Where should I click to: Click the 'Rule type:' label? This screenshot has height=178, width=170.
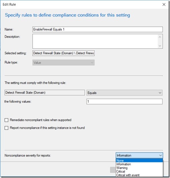11,63
